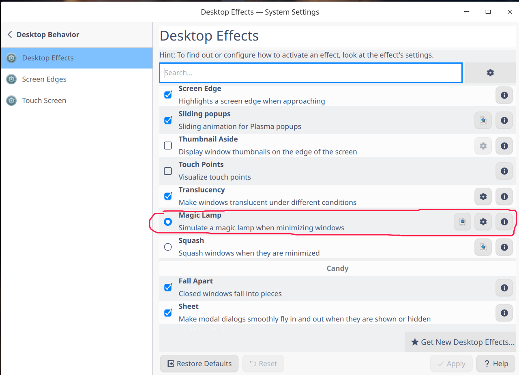The width and height of the screenshot is (519, 375).
Task: Go back to Desktop Behavior
Action: click(x=43, y=34)
